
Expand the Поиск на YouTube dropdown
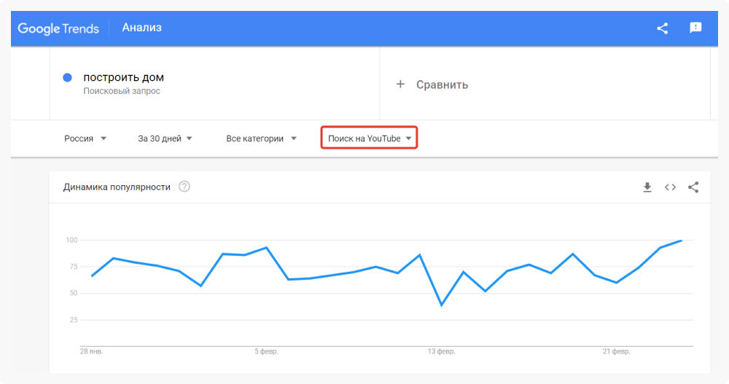click(x=370, y=138)
